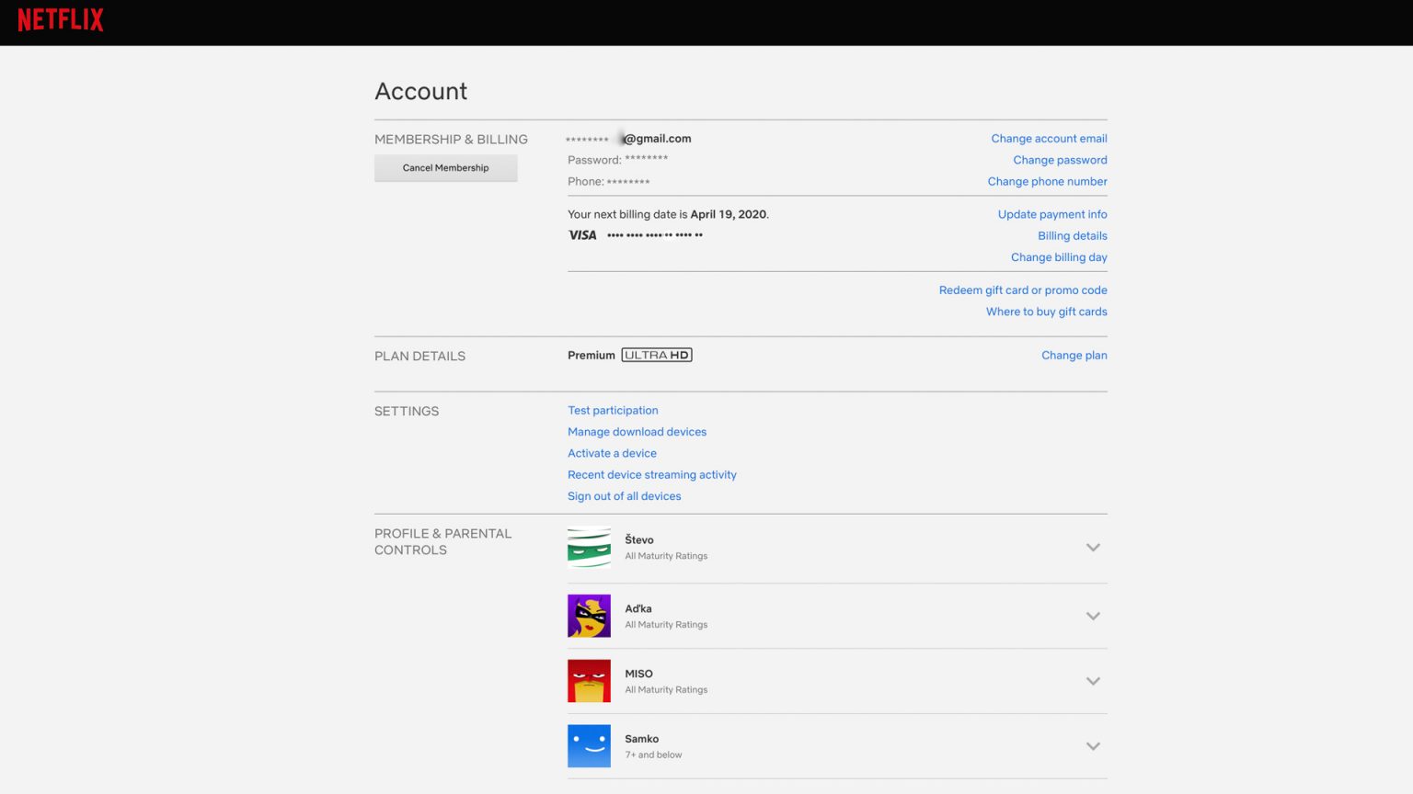
Task: Open Change account email link
Action: (x=1049, y=139)
